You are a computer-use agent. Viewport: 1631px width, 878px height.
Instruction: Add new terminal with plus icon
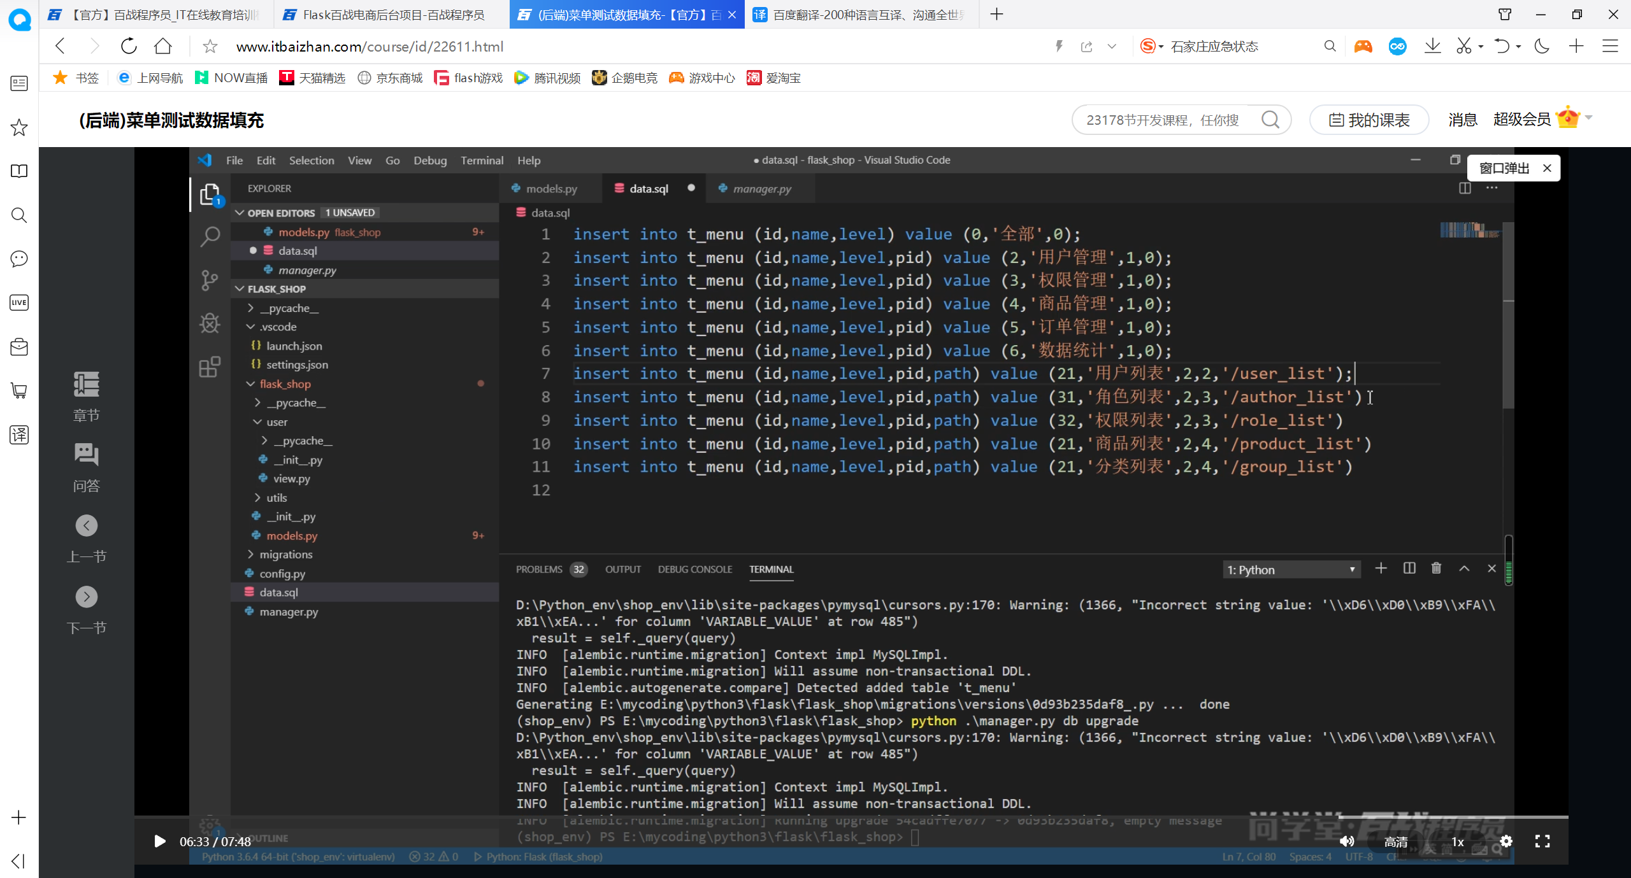click(1381, 569)
